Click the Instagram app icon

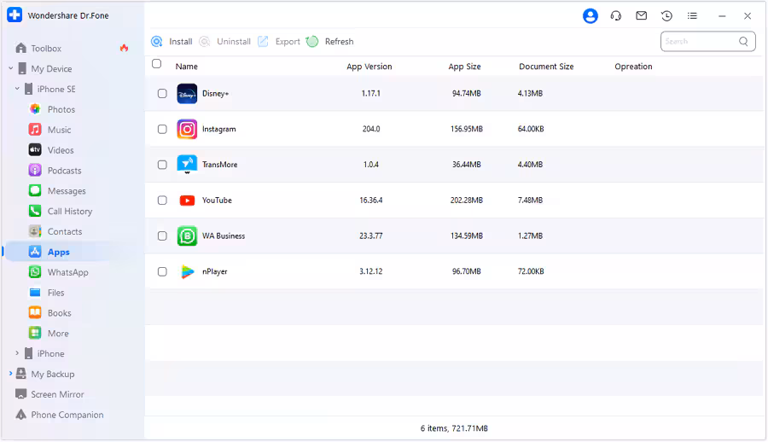[187, 129]
